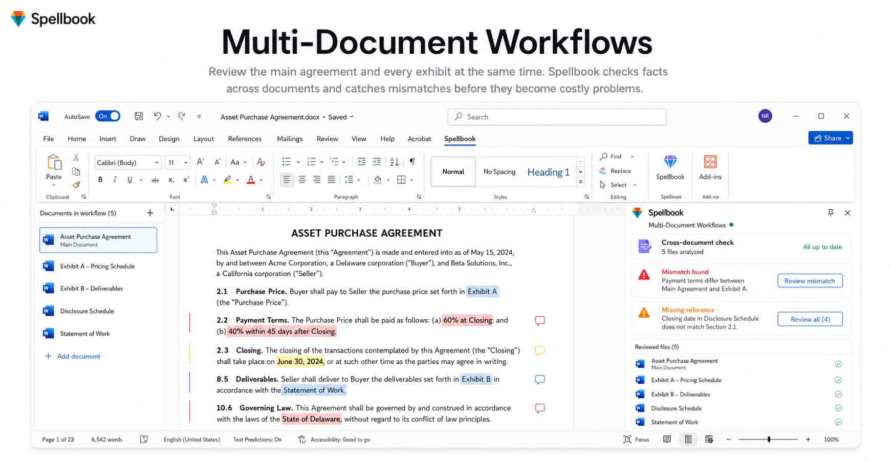
Task: Open the Home ribbon tab
Action: tap(77, 139)
